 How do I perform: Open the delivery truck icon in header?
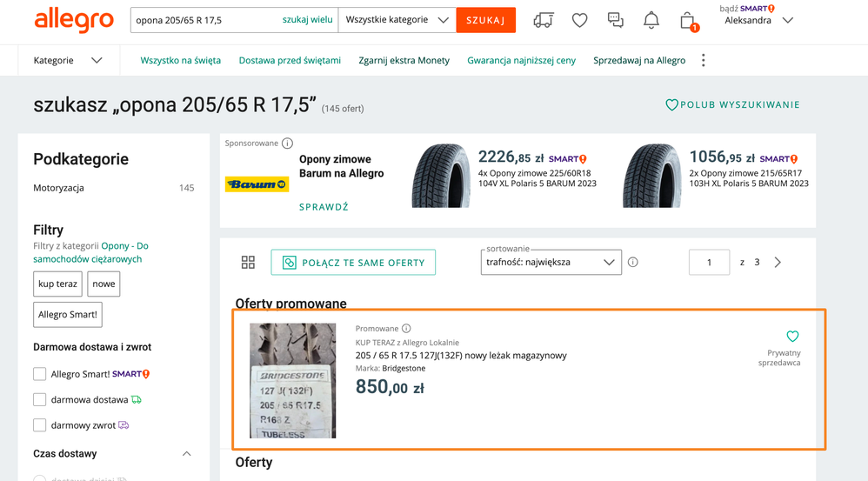click(x=543, y=21)
